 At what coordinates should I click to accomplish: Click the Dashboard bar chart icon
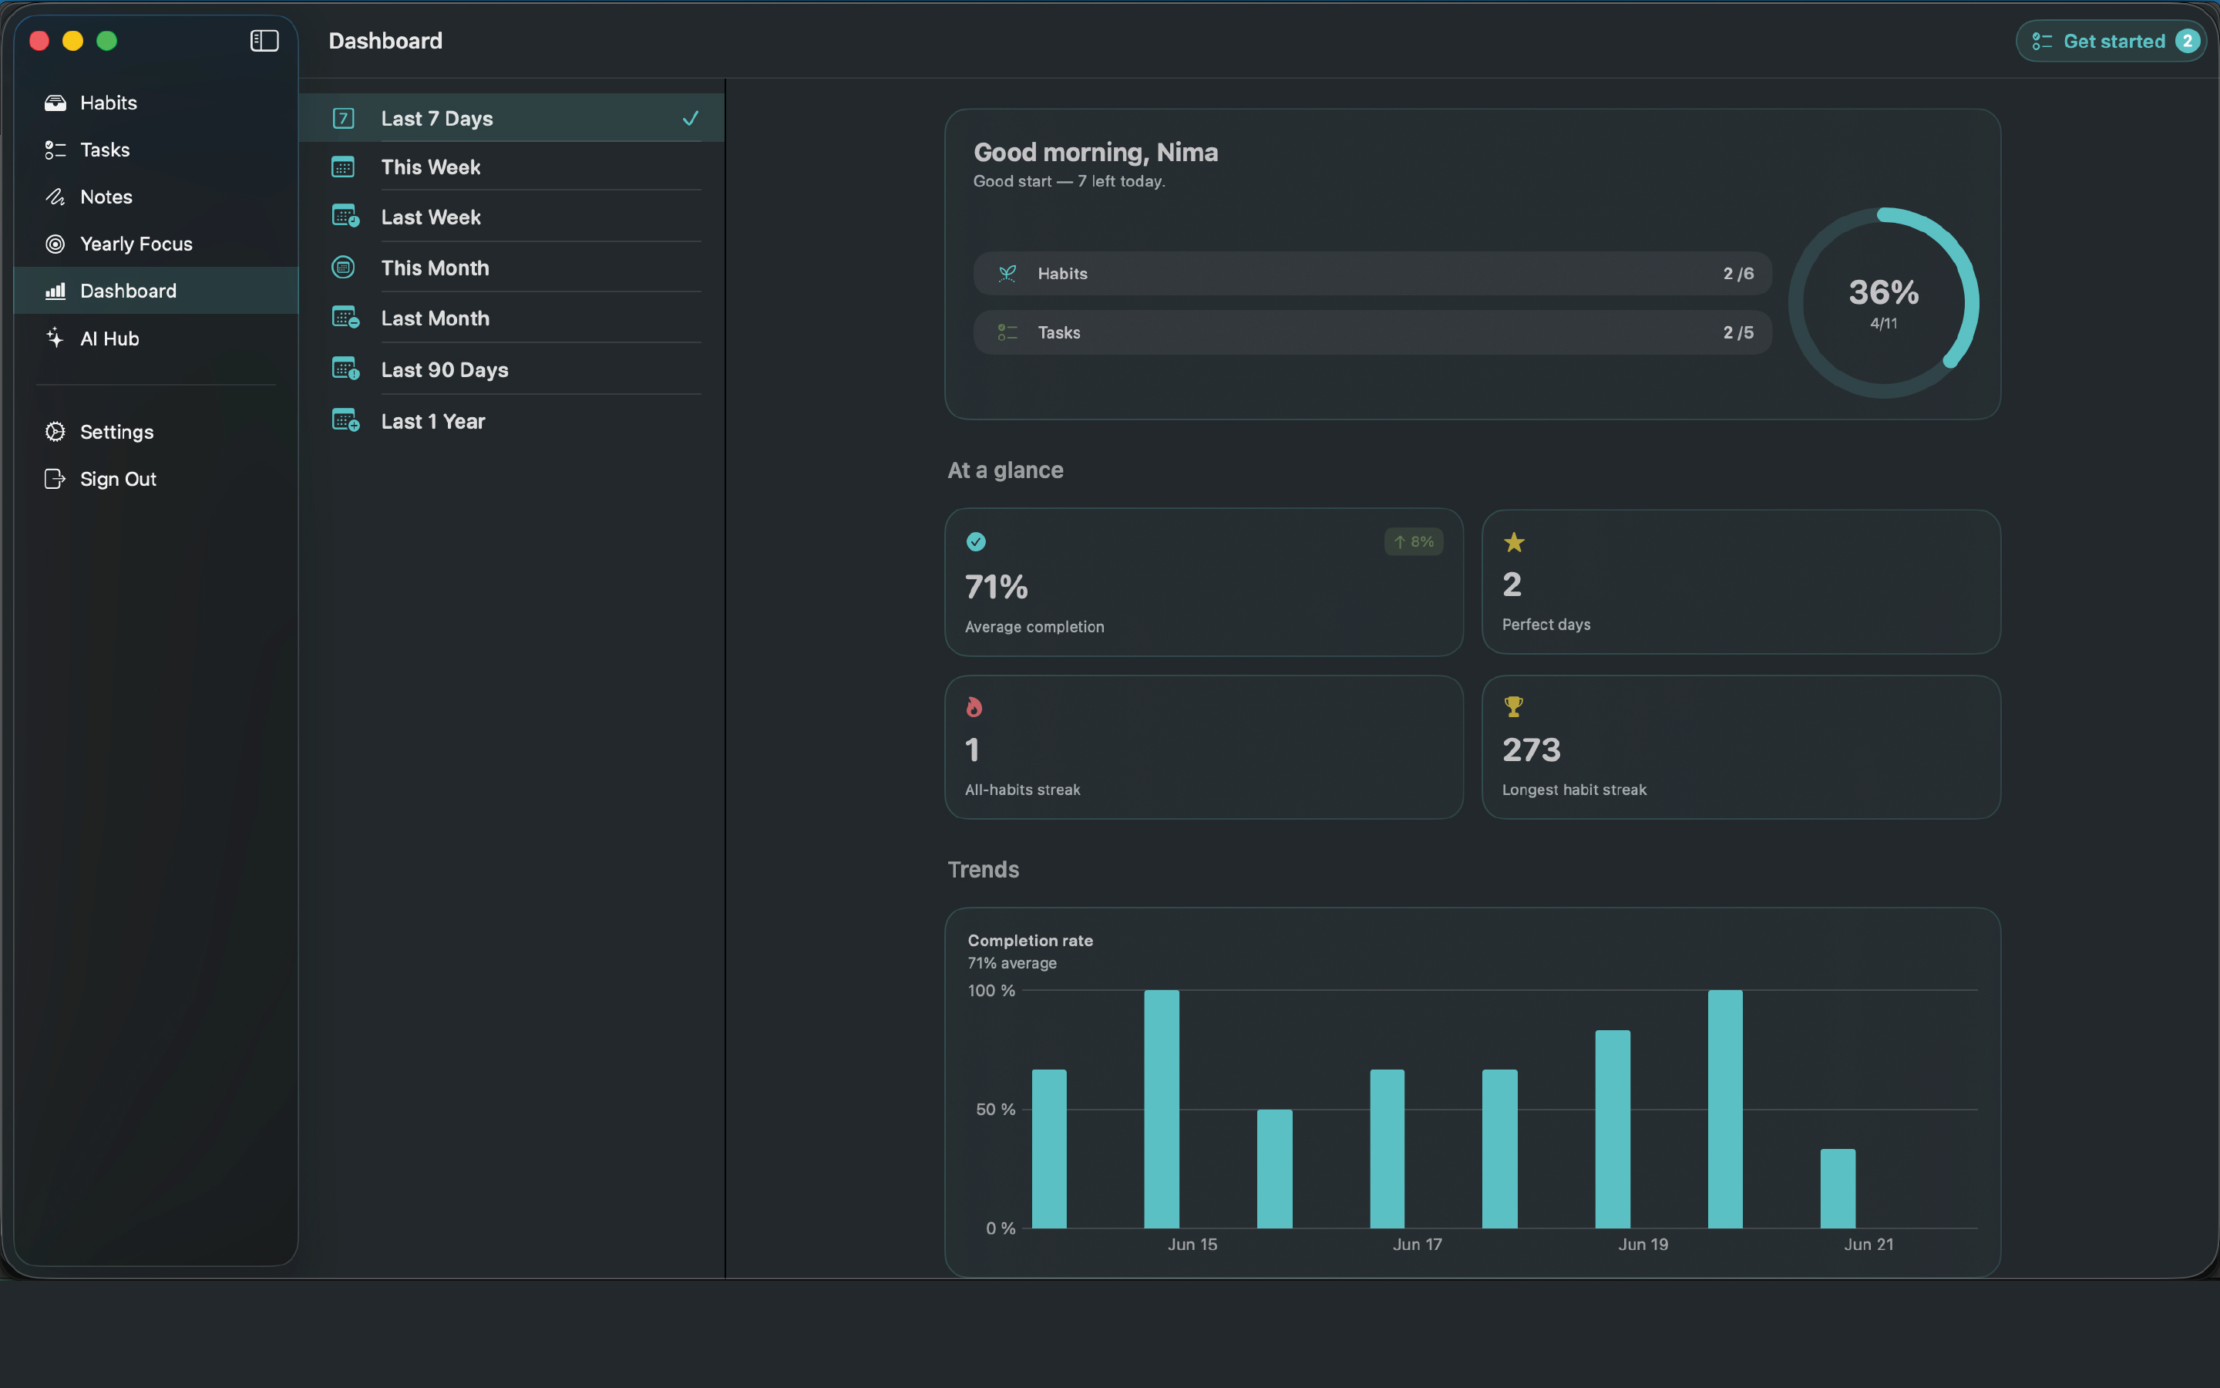click(55, 291)
